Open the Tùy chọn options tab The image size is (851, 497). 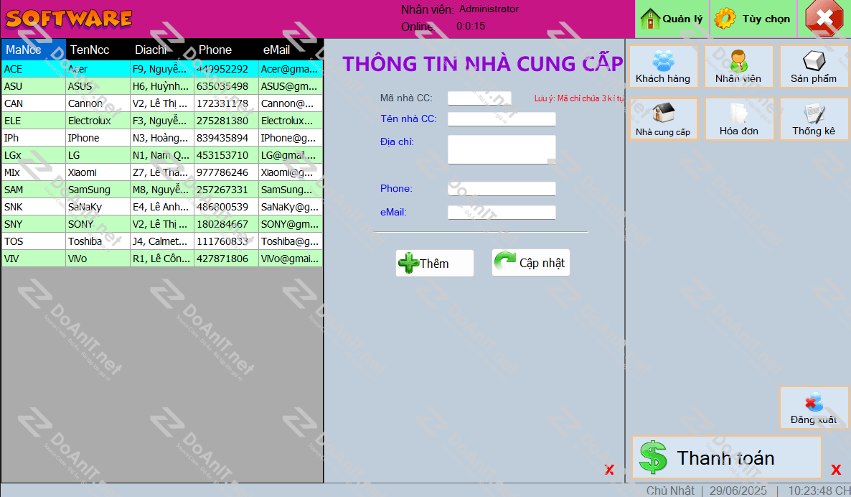(x=753, y=19)
